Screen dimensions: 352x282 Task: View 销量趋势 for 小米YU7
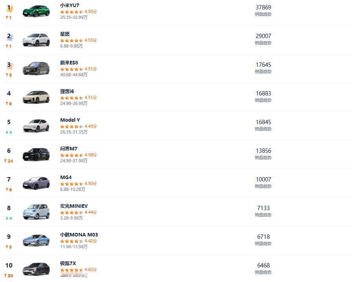pos(263,14)
